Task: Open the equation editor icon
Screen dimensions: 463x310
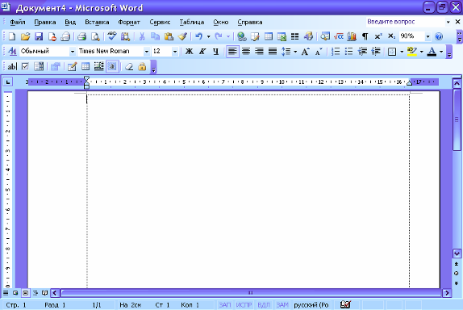Action: 339,36
